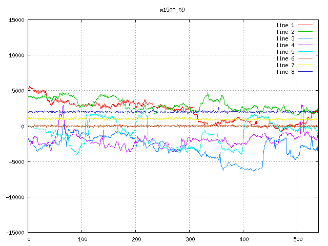The height and width of the screenshot is (246, 328).
Task: Select the cyan line 5 legend sample
Action: 305,52
